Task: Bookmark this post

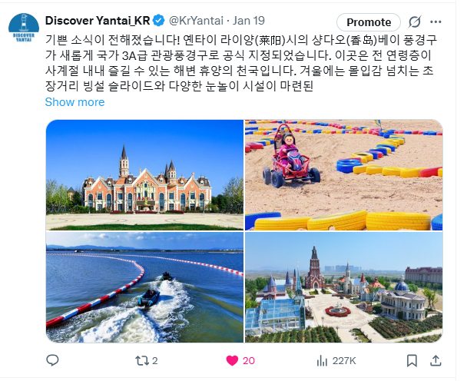Action: tap(412, 361)
